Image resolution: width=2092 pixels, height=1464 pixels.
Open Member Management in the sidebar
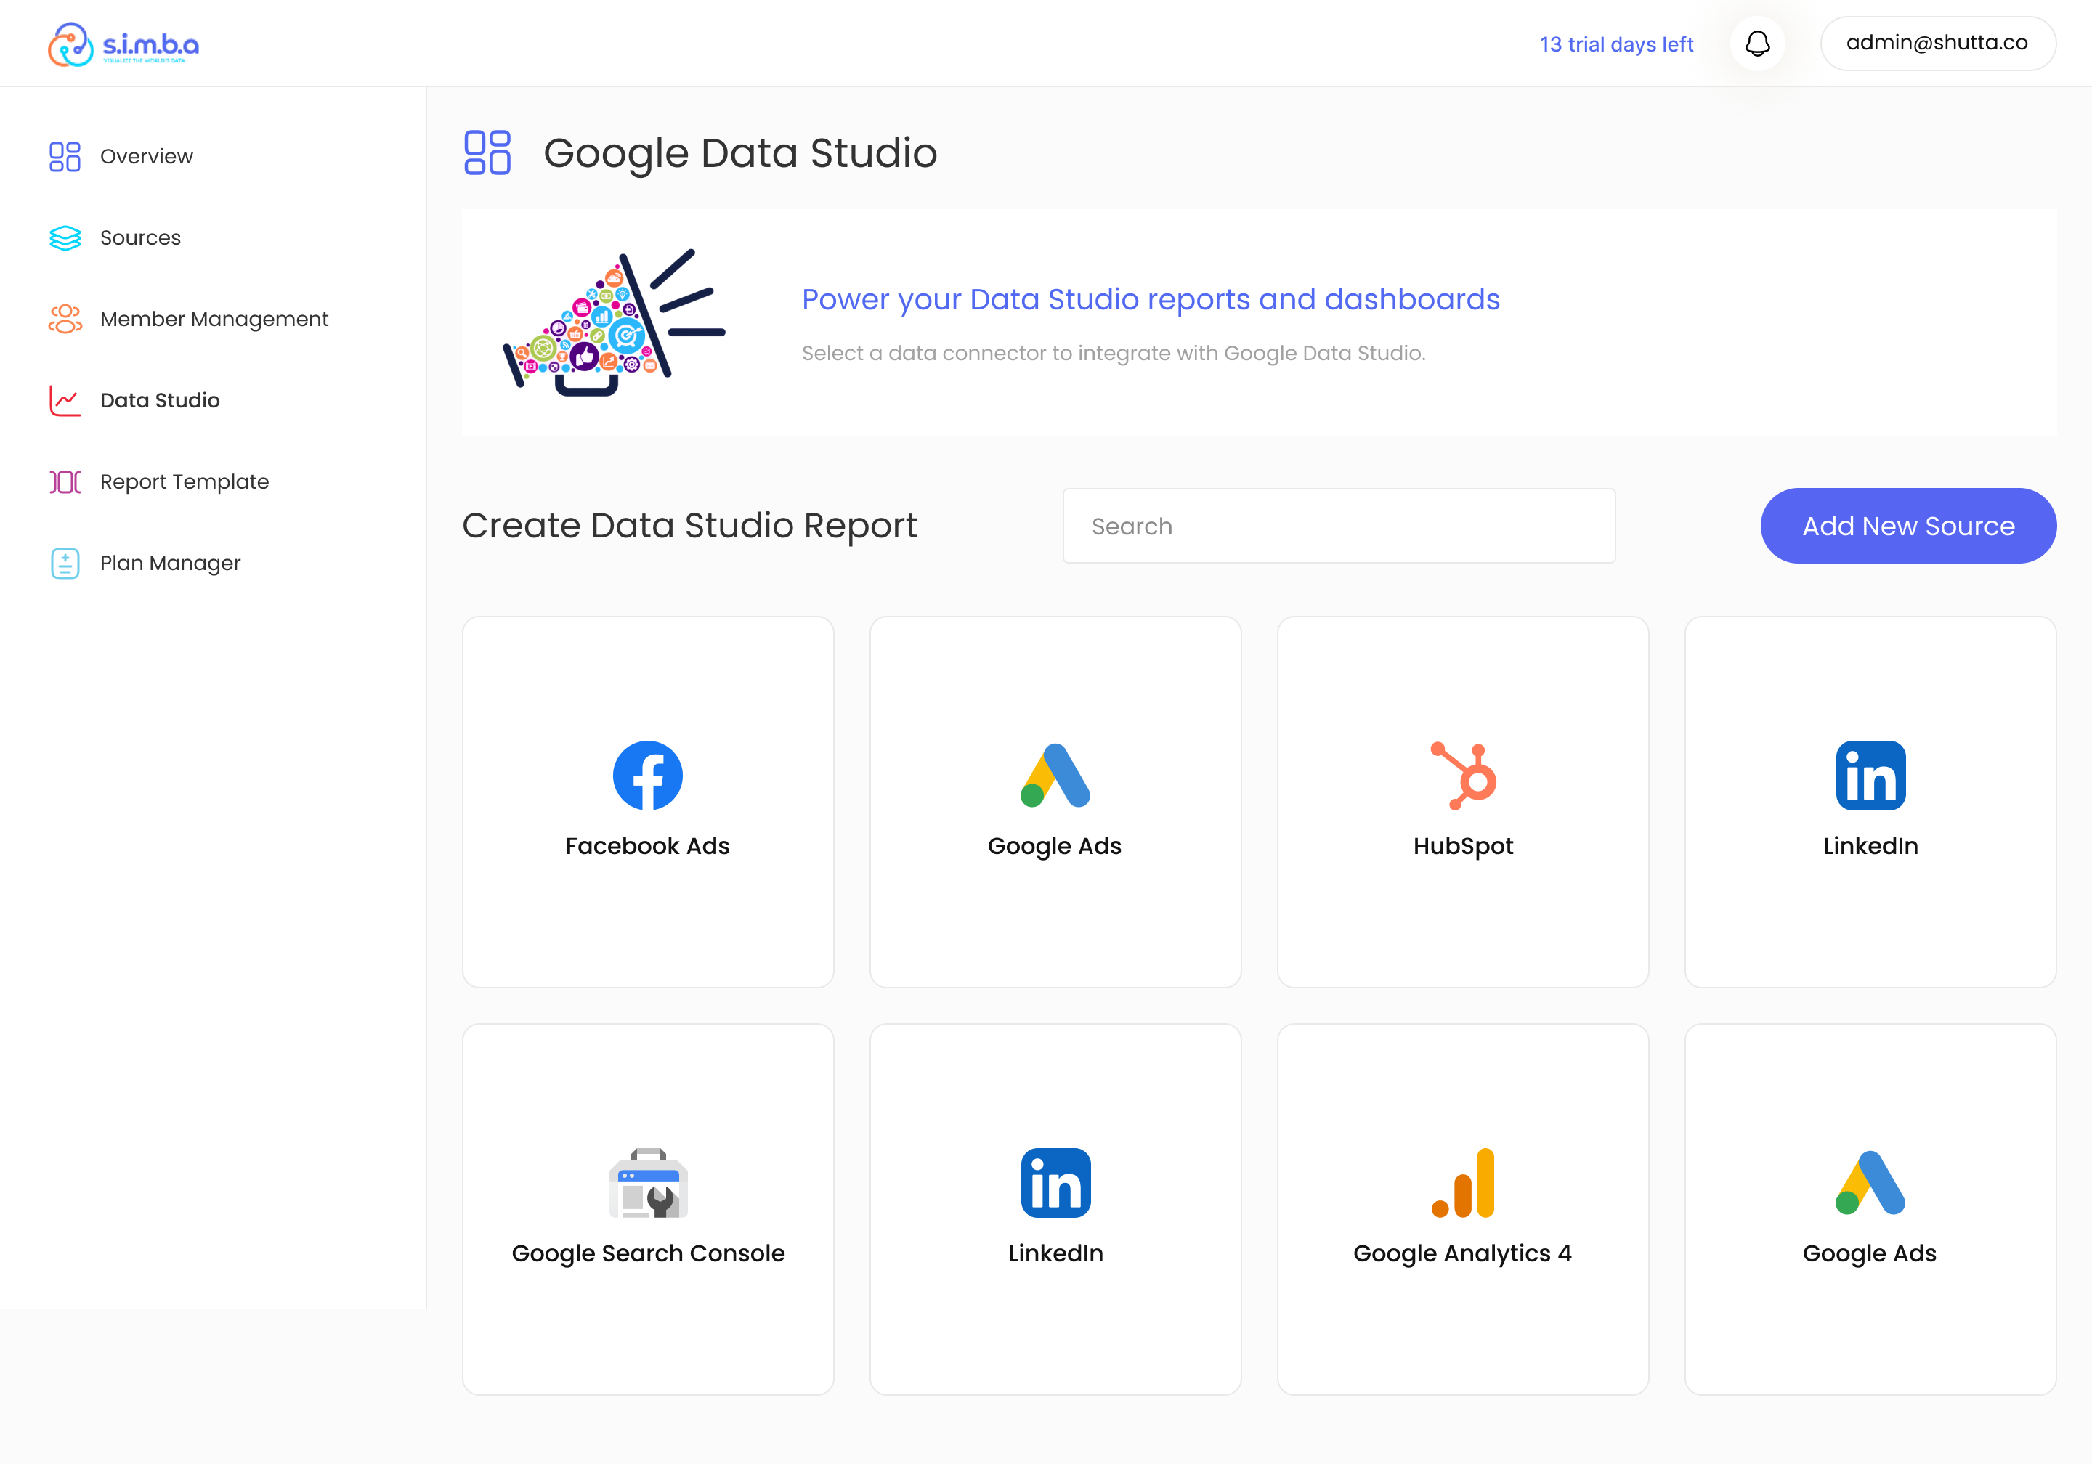tap(214, 319)
